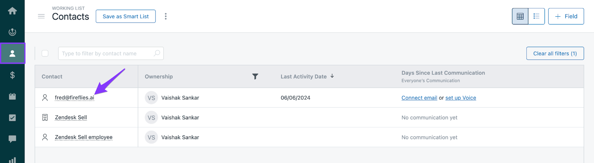Open the Communication chat icon

point(12,139)
